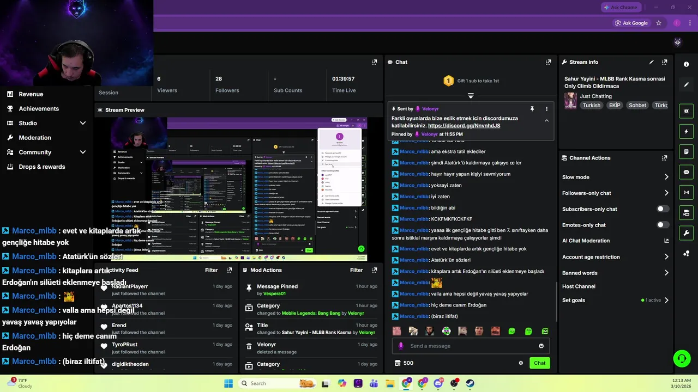Open the pencil edit quick action in right rail
The height and width of the screenshot is (392, 698).
click(x=686, y=84)
